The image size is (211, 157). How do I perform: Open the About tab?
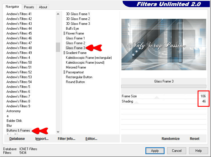pos(43,7)
